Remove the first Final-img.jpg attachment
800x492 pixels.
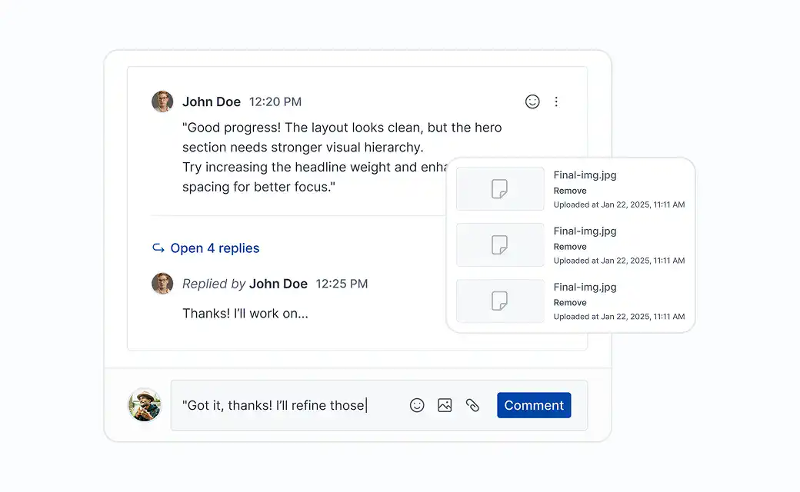570,191
